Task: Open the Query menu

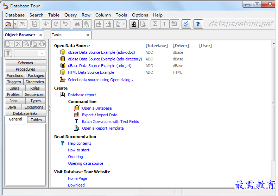Action: (x=71, y=15)
